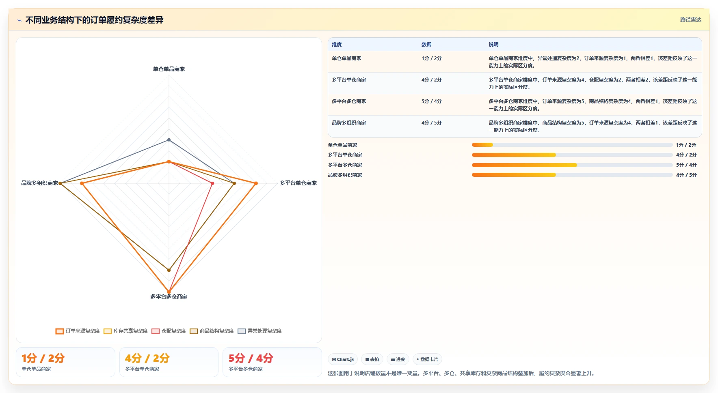Image resolution: width=718 pixels, height=393 pixels.
Task: Click the 品牌多组织商家 radar axis label
Action: [40, 183]
